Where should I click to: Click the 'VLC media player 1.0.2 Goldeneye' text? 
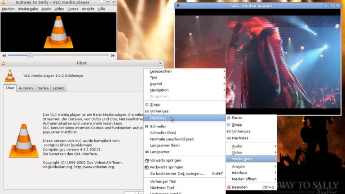point(53,75)
